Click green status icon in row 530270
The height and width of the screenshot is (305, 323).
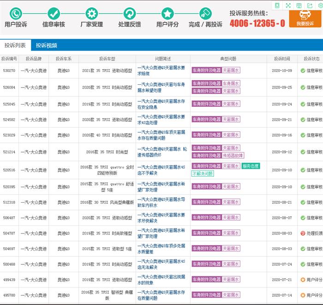click(x=303, y=70)
